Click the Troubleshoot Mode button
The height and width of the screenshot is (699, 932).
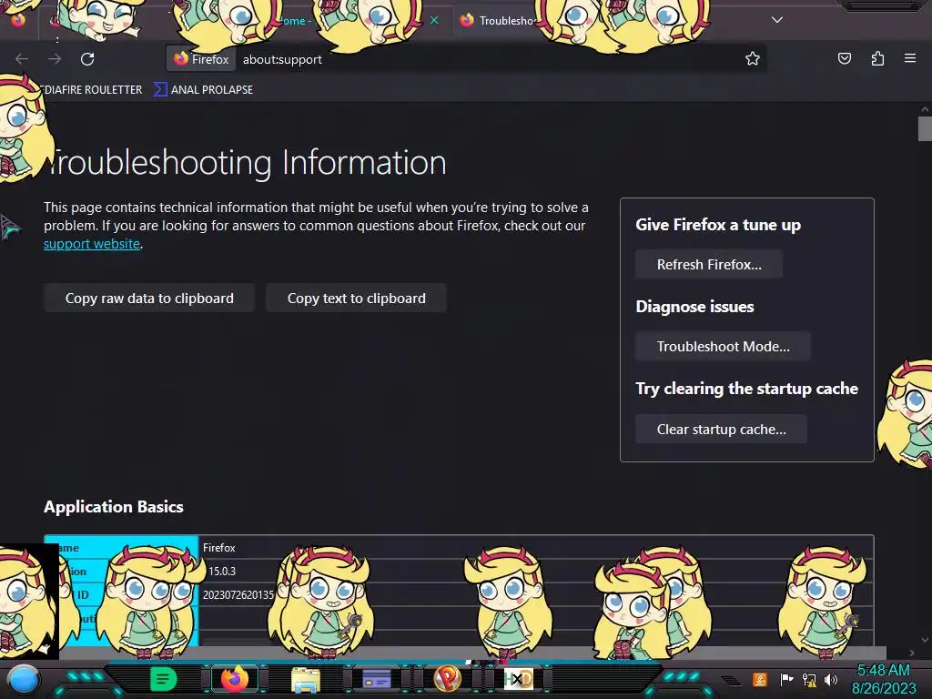pyautogui.click(x=723, y=347)
